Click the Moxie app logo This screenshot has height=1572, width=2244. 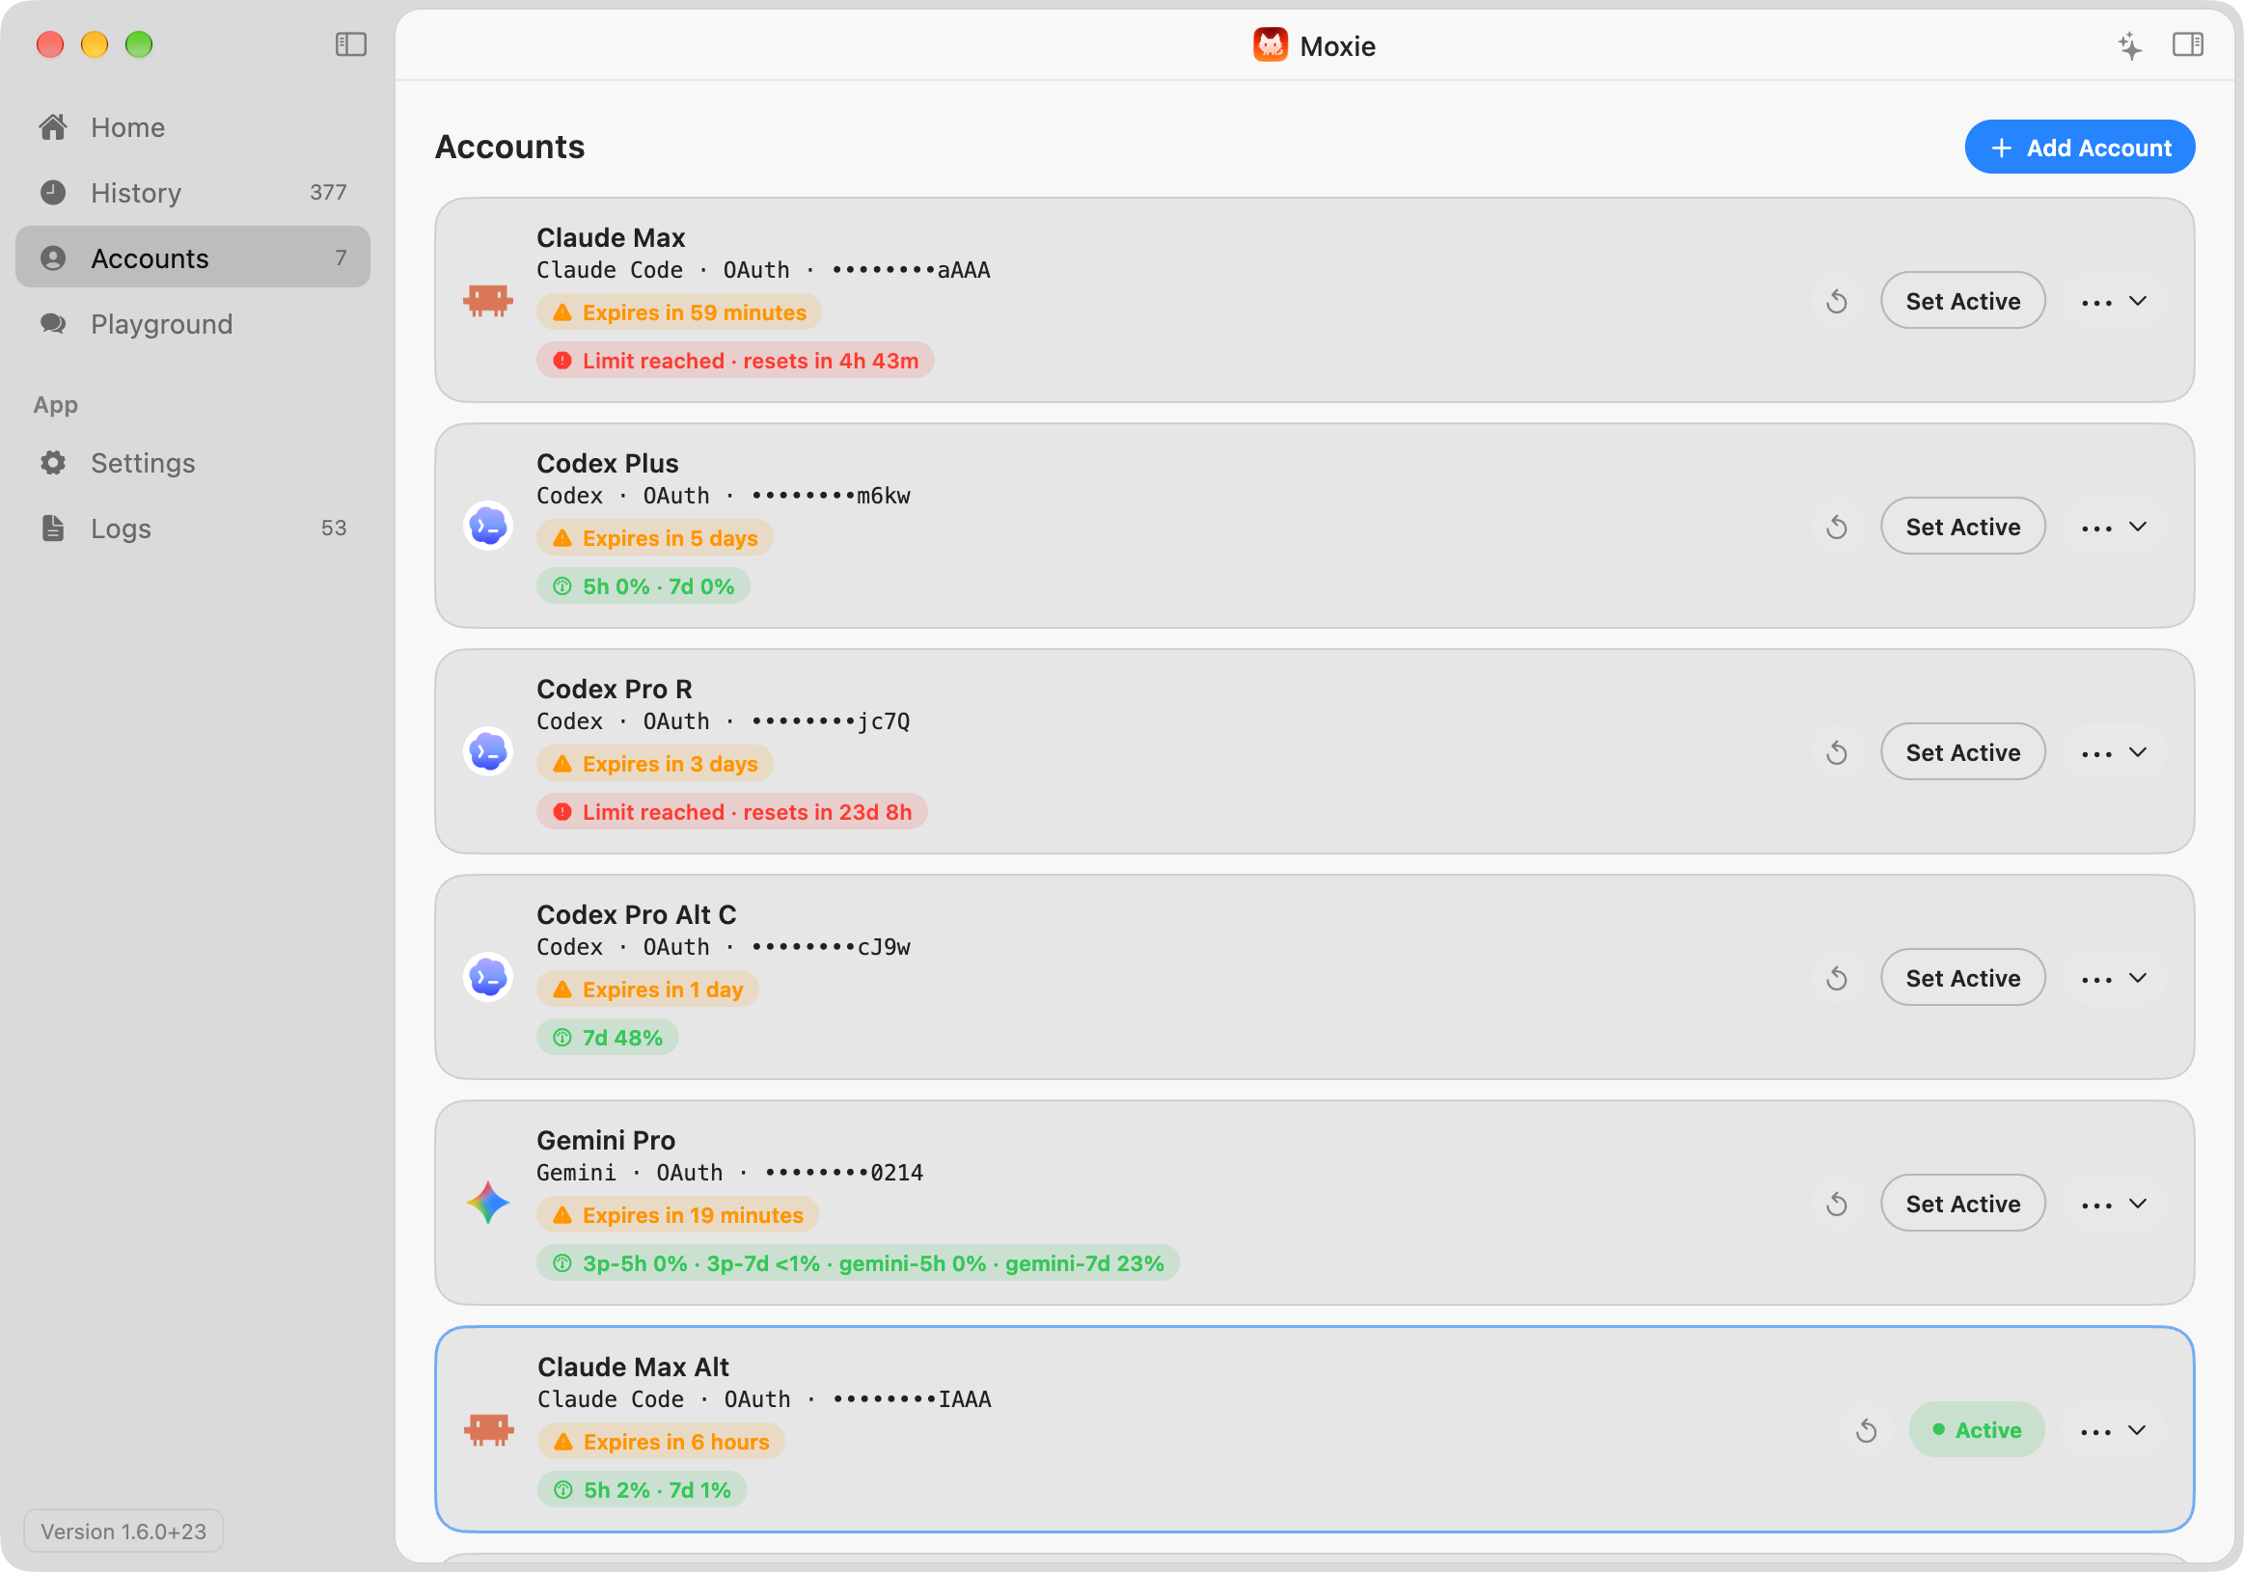pos(1270,45)
